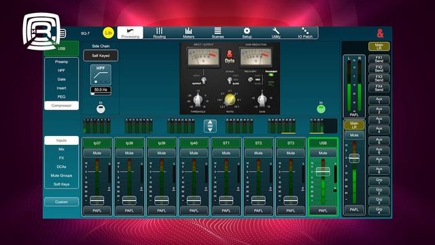Click the Self Keyed side chain selector
Screen dimensions: 435x245
point(101,56)
